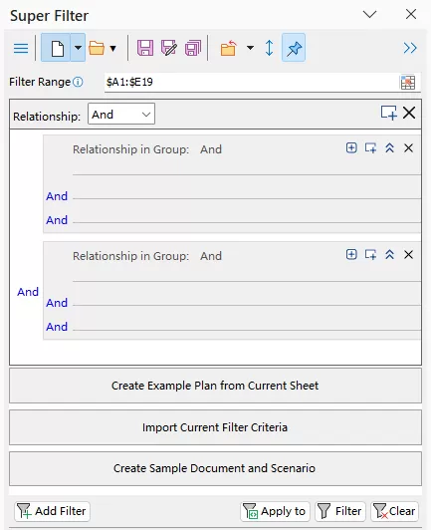
Task: Click Create Example Plan from Current Sheet
Action: point(215,386)
